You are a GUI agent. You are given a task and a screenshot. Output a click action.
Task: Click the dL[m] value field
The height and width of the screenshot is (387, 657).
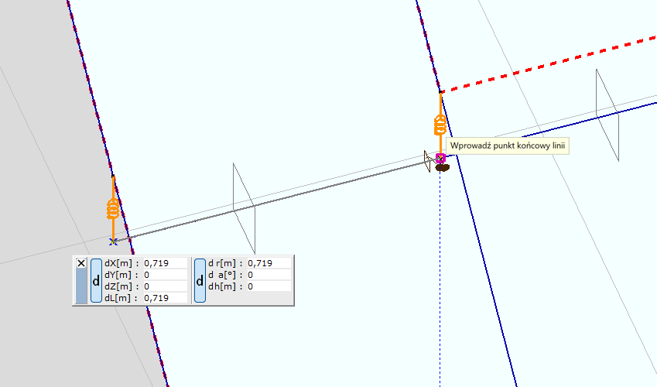(166, 298)
